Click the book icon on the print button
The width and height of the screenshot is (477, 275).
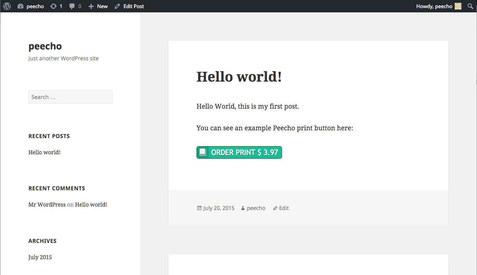203,152
